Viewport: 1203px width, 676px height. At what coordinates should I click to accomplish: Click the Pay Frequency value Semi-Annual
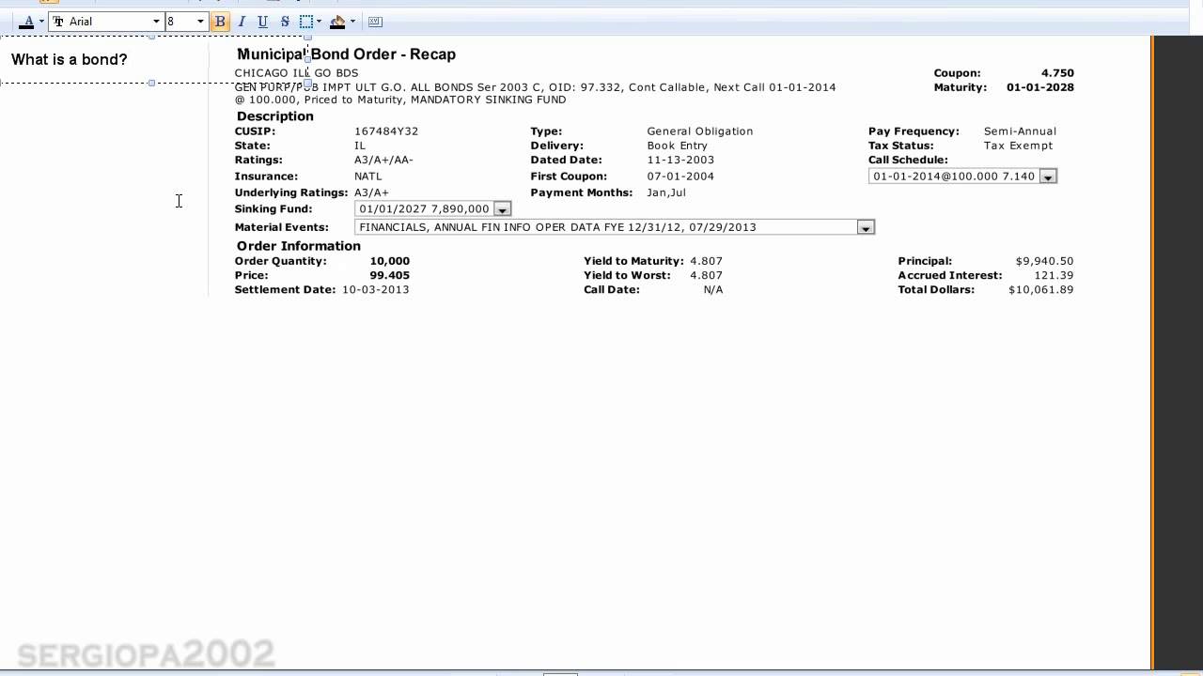1020,131
